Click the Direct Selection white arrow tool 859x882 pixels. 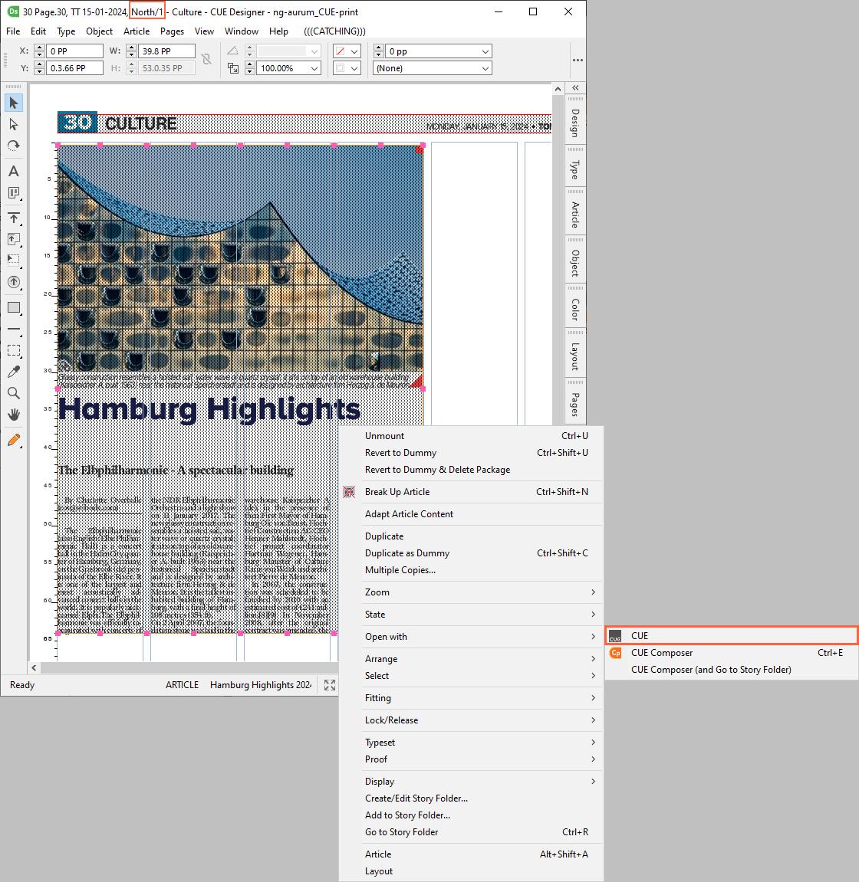click(13, 124)
